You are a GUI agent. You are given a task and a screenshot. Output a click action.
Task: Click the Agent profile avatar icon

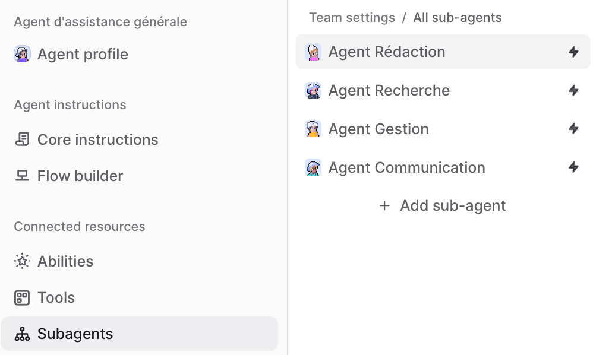point(22,54)
